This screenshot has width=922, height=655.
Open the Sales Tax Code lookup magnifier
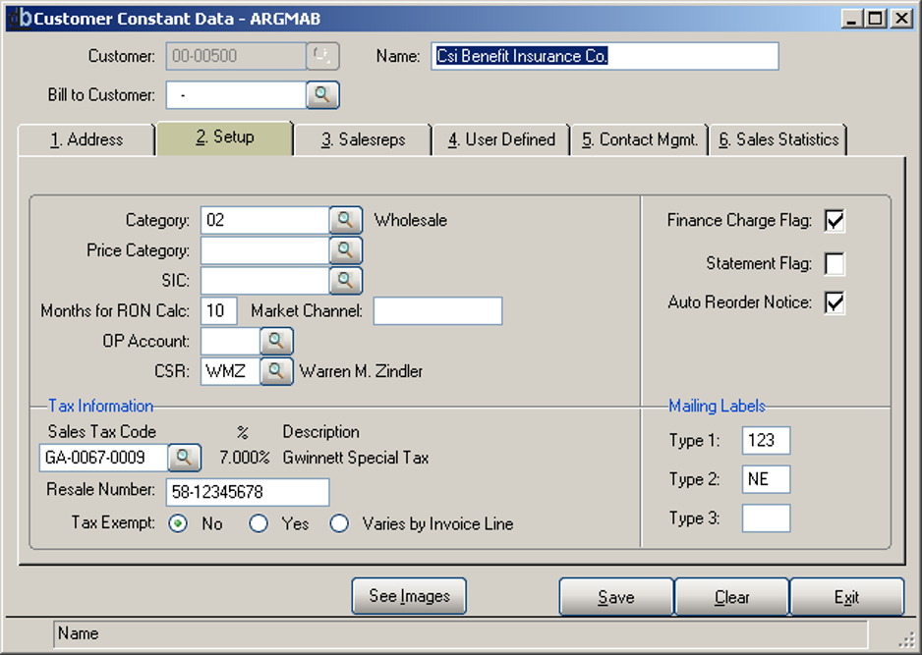[185, 458]
